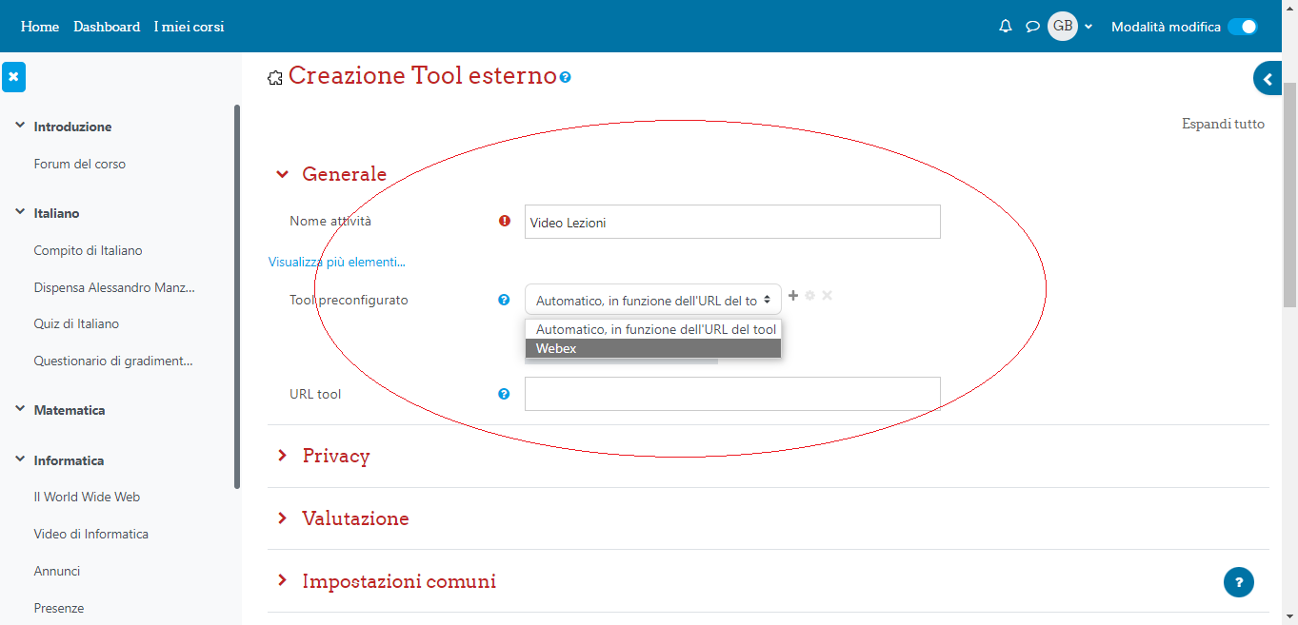Open Presenze in sidebar
The image size is (1298, 625).
(59, 608)
